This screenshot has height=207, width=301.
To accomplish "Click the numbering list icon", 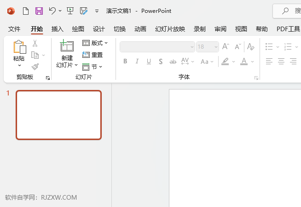I will 288,46.
